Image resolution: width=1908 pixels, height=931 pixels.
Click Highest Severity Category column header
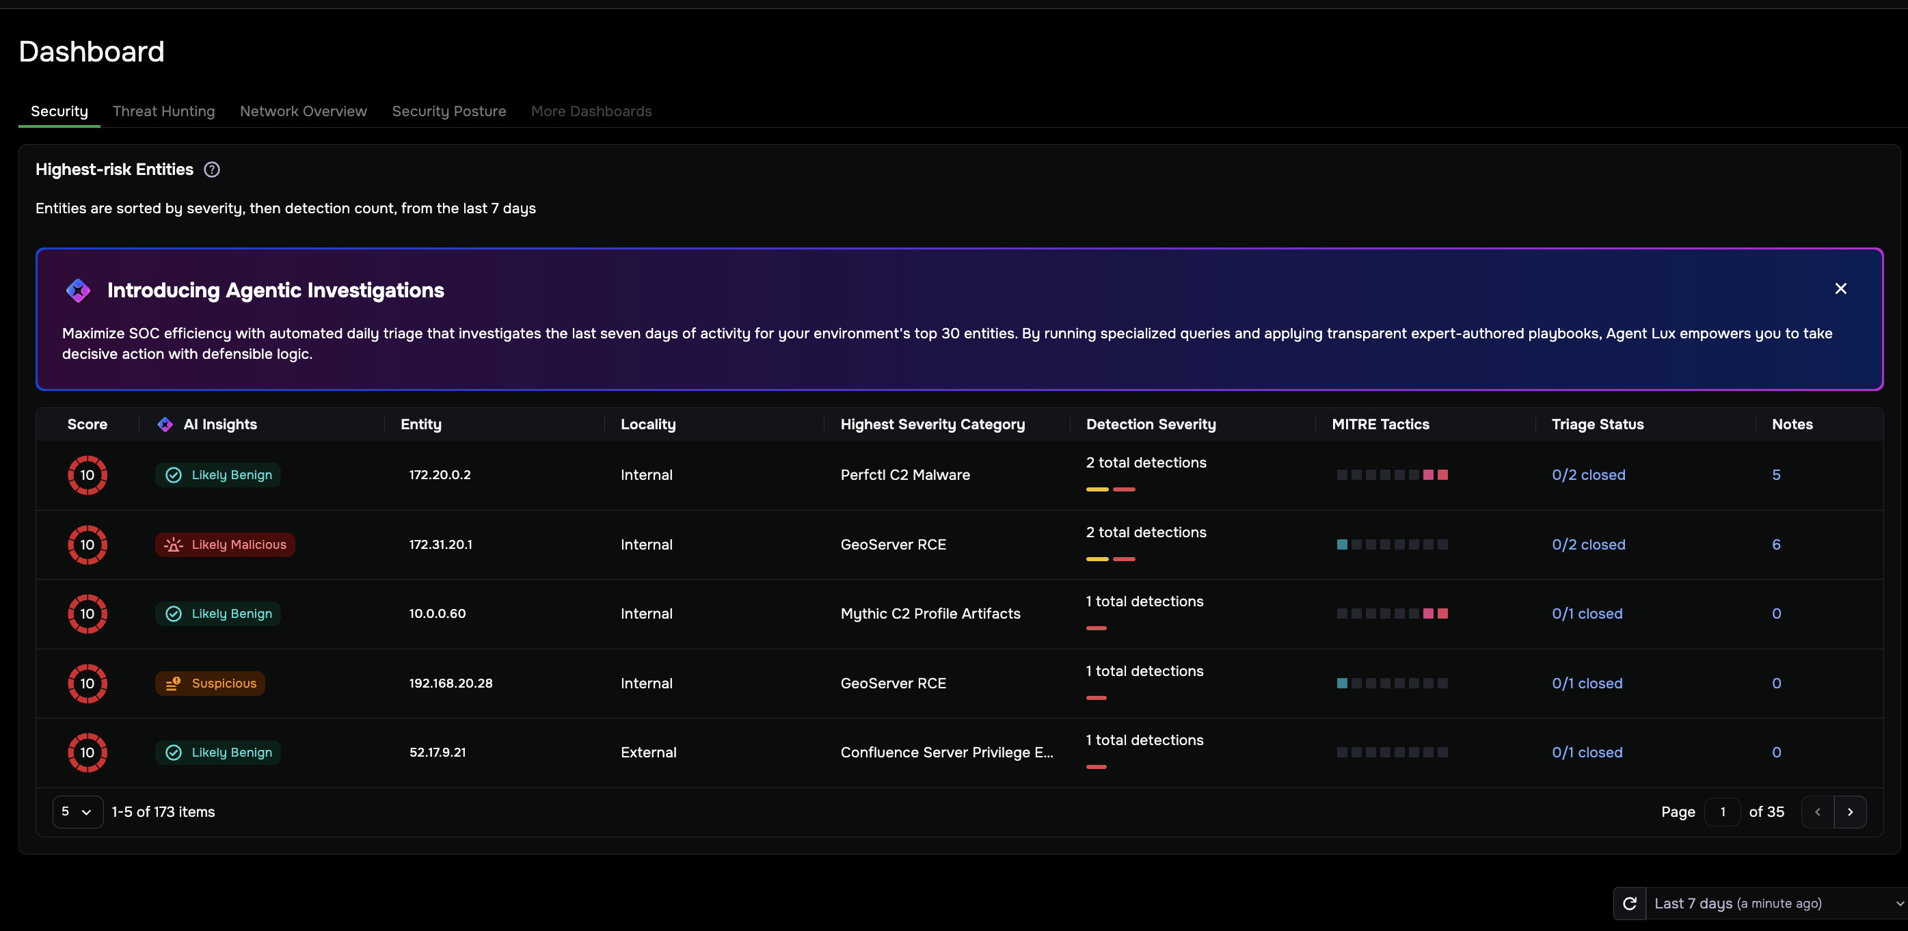(x=932, y=424)
